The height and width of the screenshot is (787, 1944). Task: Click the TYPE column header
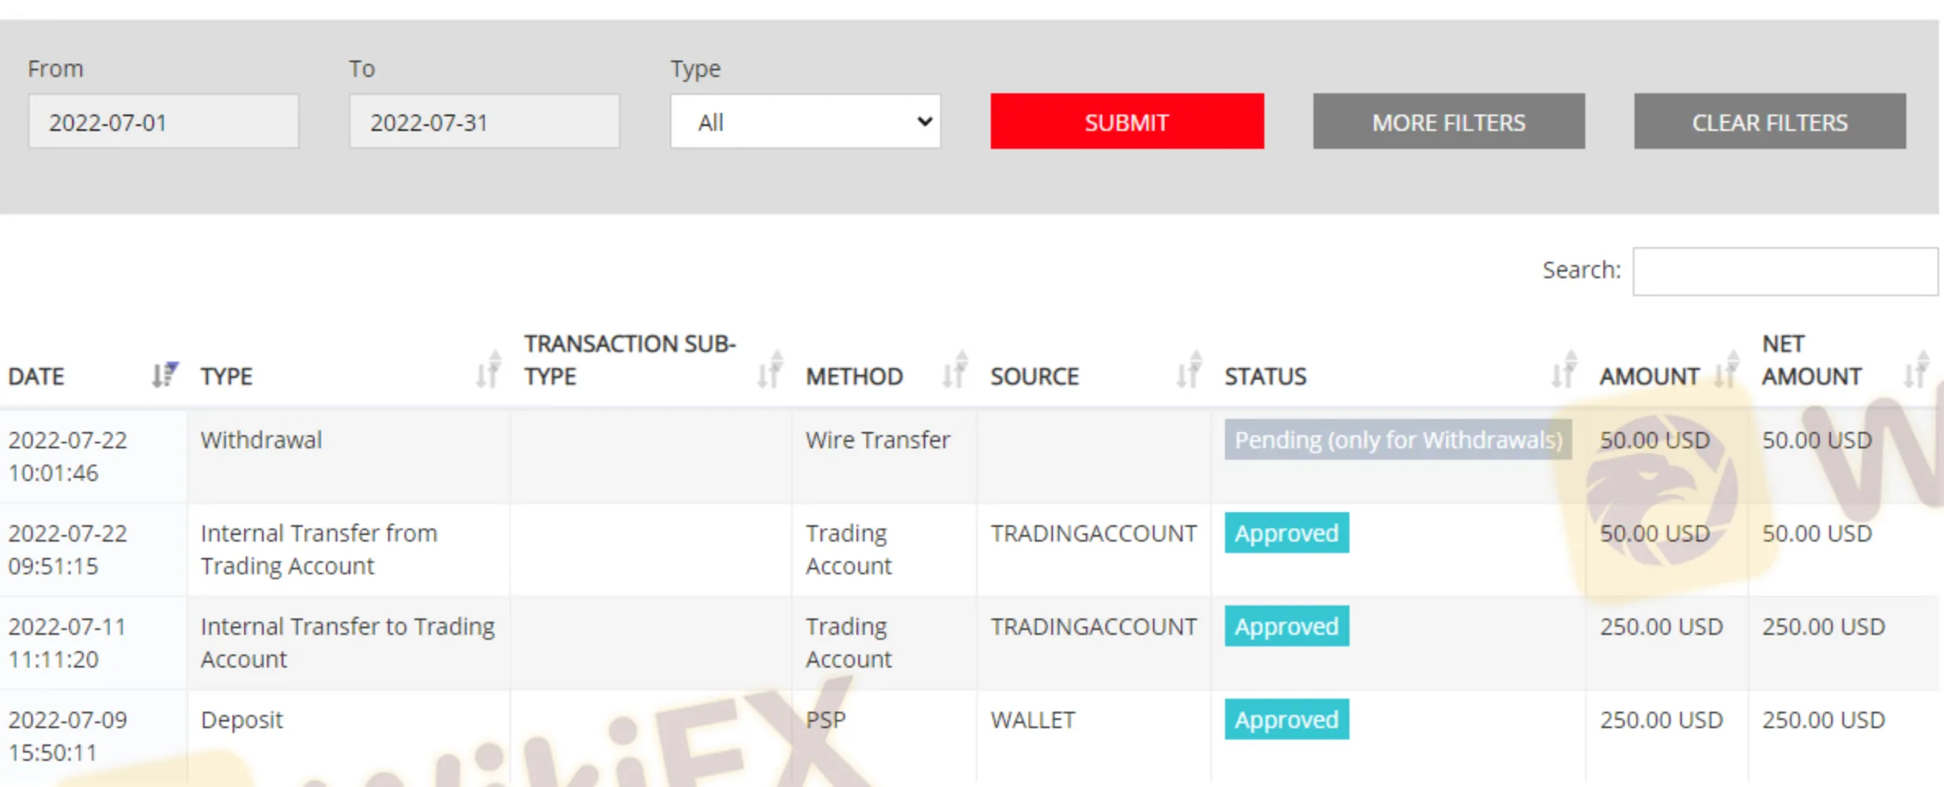coord(227,376)
